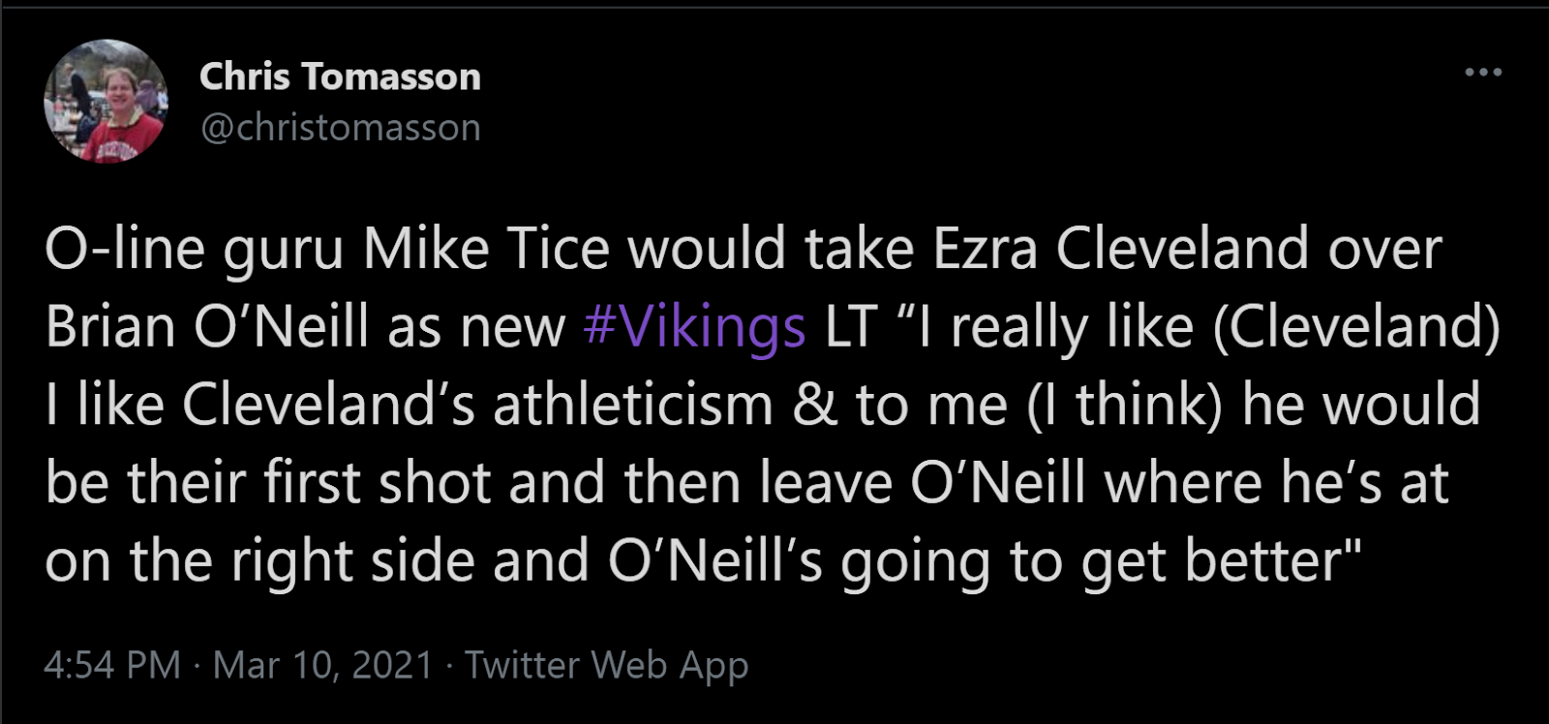Screen dimensions: 1549x724
Task: Click the @christomasson handle
Action: tap(340, 128)
